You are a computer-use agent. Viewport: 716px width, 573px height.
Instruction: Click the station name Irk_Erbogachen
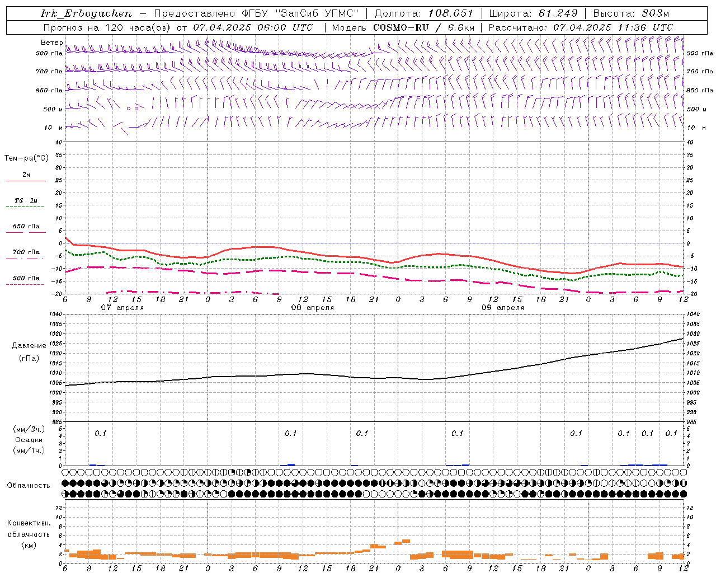[87, 13]
